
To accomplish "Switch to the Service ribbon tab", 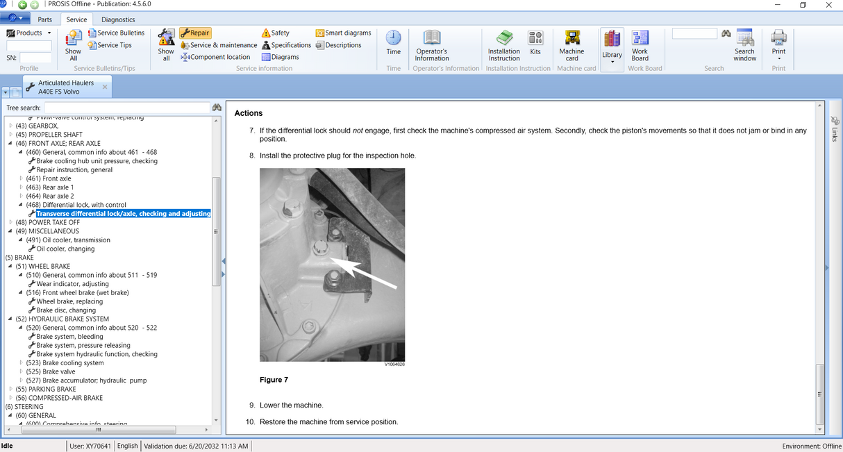I will (76, 19).
